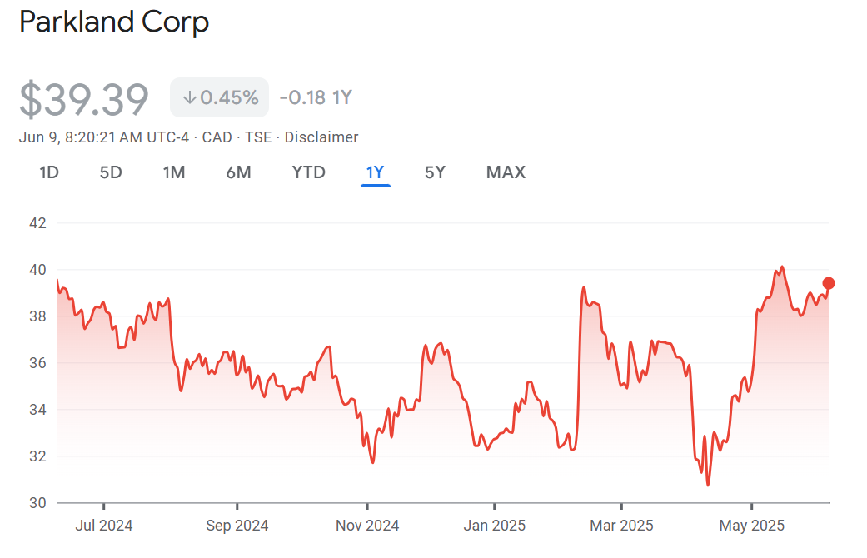Click the Nov 2024 axis label
This screenshot has width=867, height=558.
[x=367, y=526]
